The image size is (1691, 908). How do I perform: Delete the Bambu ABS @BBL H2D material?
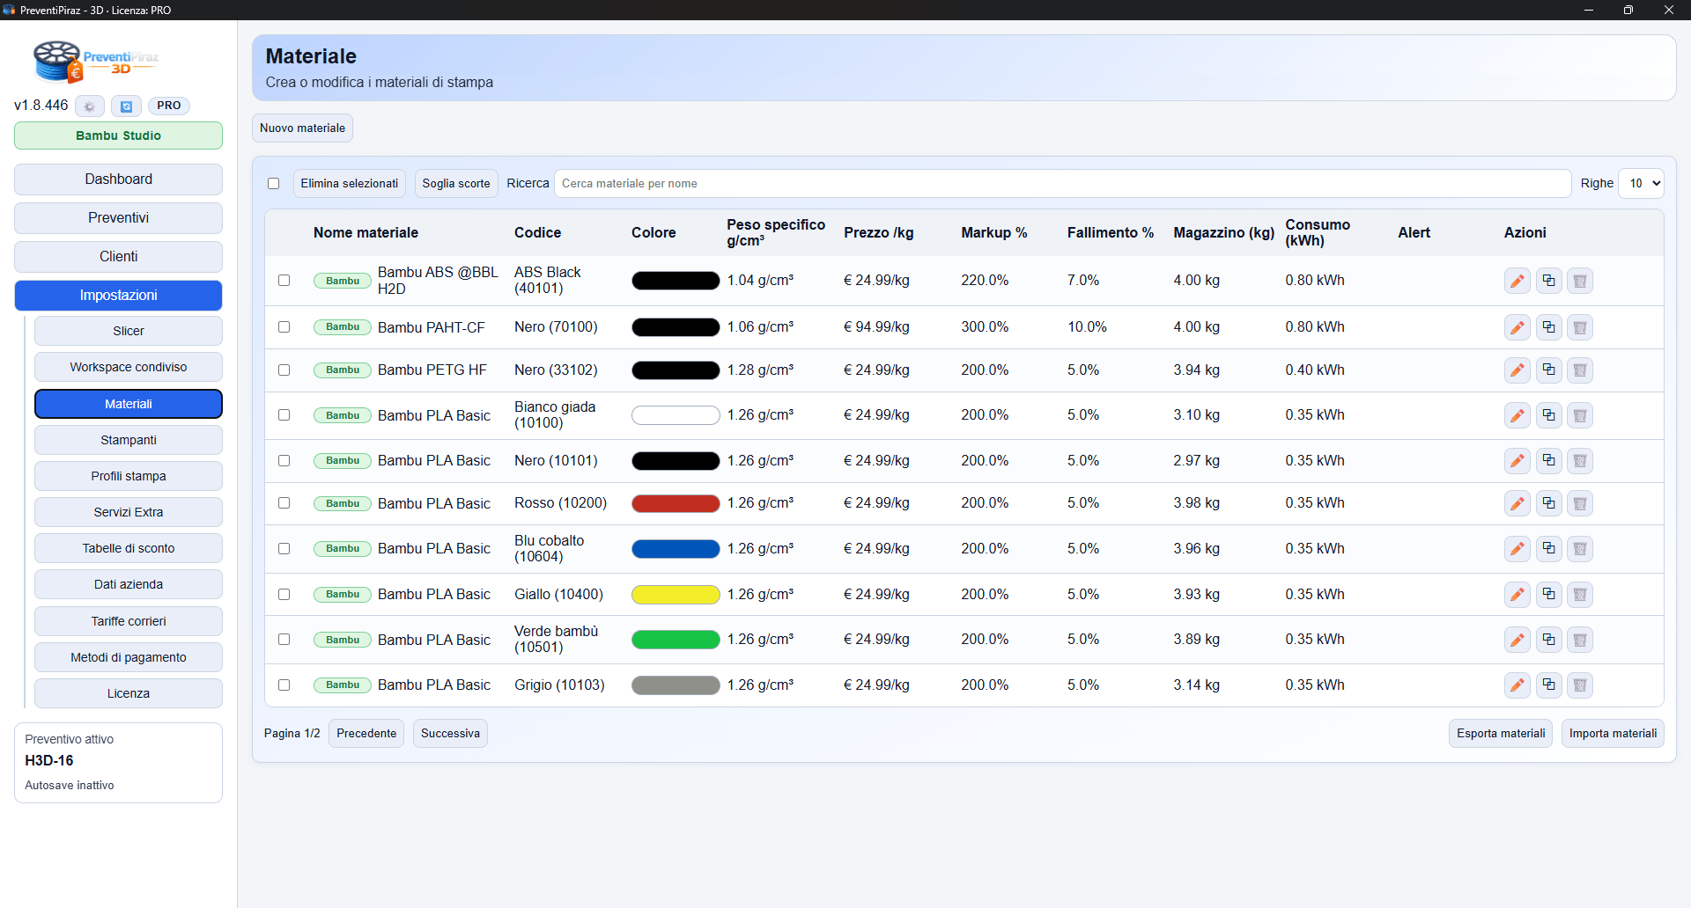pyautogui.click(x=1580, y=281)
